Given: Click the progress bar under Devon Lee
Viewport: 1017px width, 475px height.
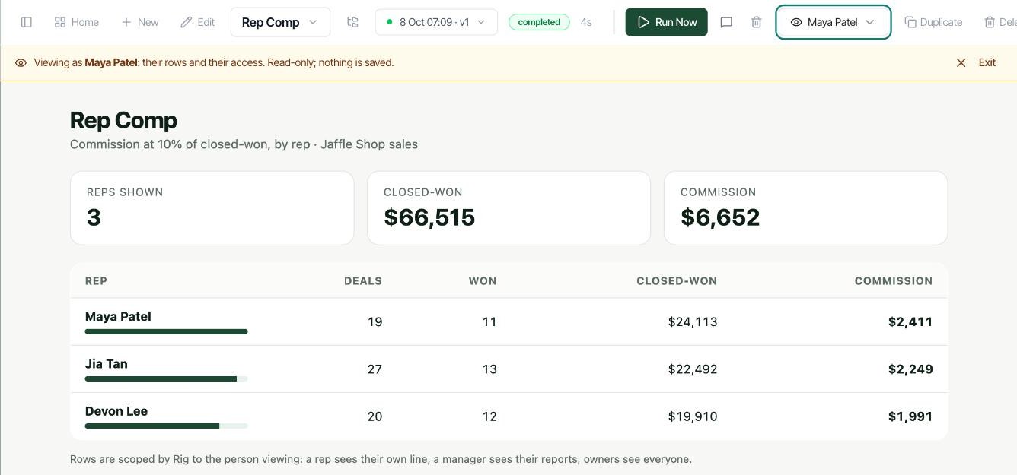Looking at the screenshot, I should pyautogui.click(x=167, y=426).
